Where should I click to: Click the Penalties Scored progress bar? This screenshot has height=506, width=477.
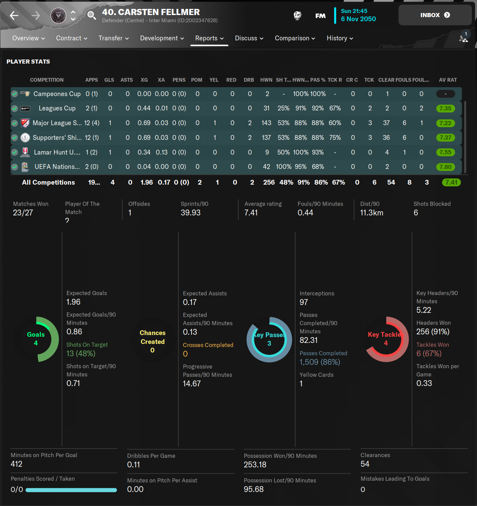pos(71,490)
